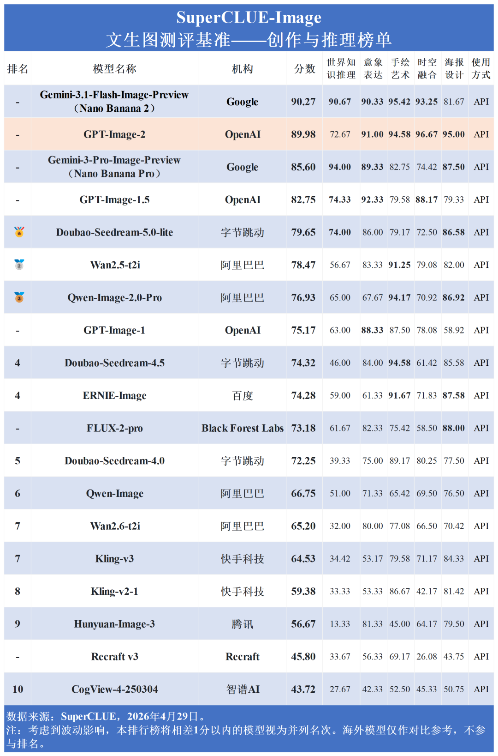Click the Hunyuan-Image-3 model name
Viewport: 498px width, 756px height.
coord(114,624)
